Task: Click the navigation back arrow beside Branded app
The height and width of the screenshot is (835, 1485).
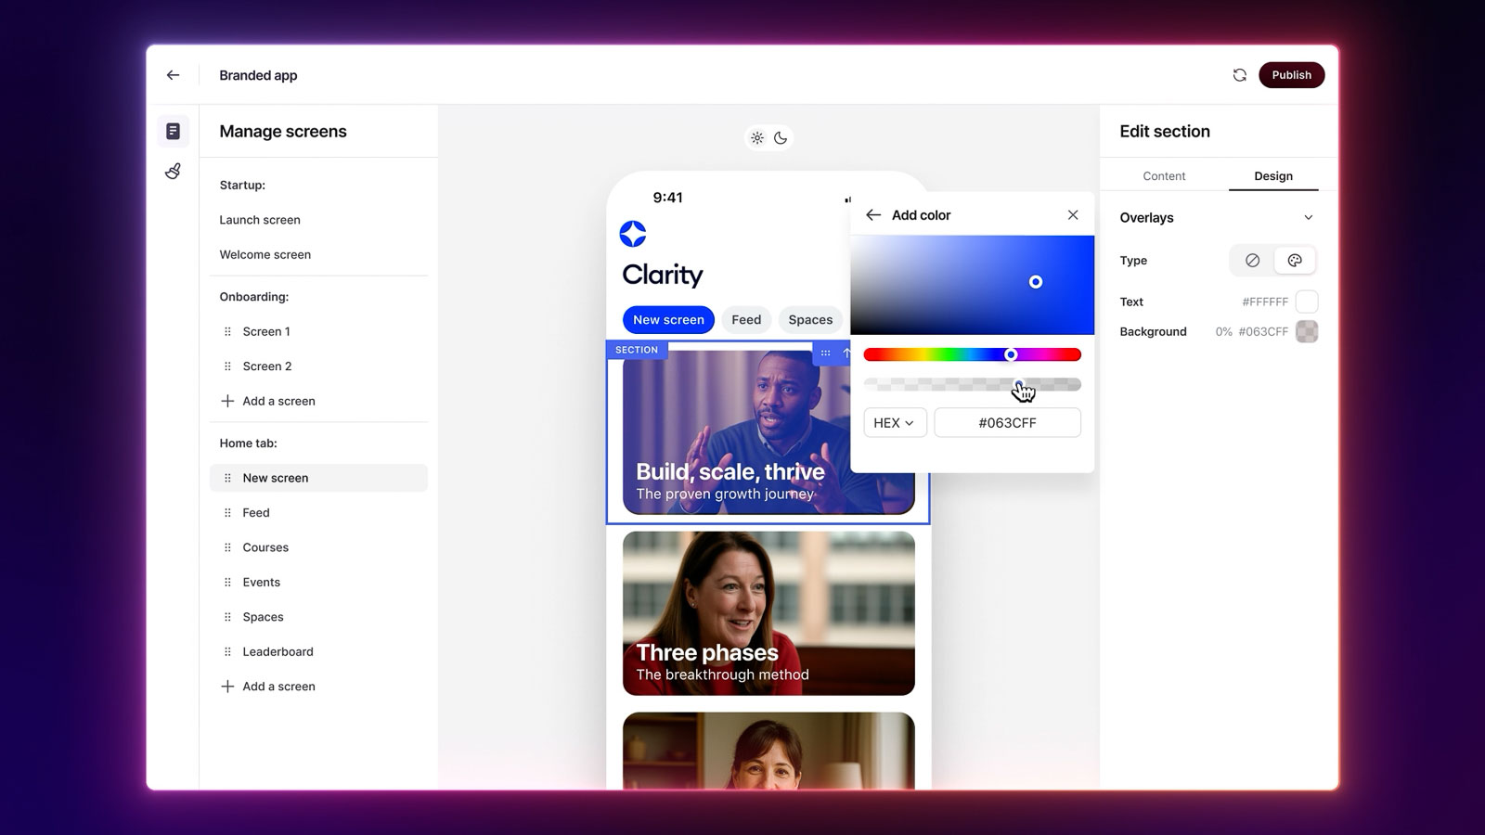Action: tap(173, 74)
